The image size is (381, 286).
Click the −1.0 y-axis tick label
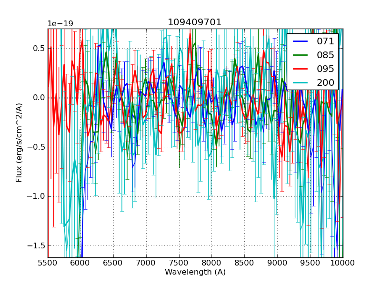(x=37, y=196)
